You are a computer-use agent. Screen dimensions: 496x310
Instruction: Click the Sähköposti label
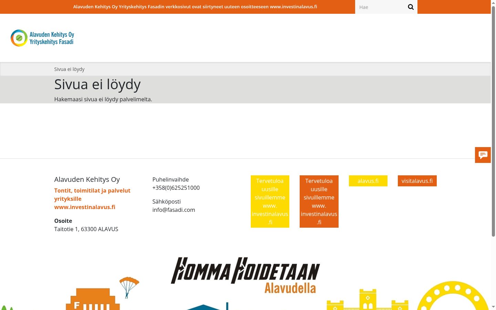[x=166, y=201]
